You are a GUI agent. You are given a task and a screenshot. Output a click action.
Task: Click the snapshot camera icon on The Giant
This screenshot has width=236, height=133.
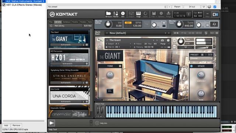(162, 40)
